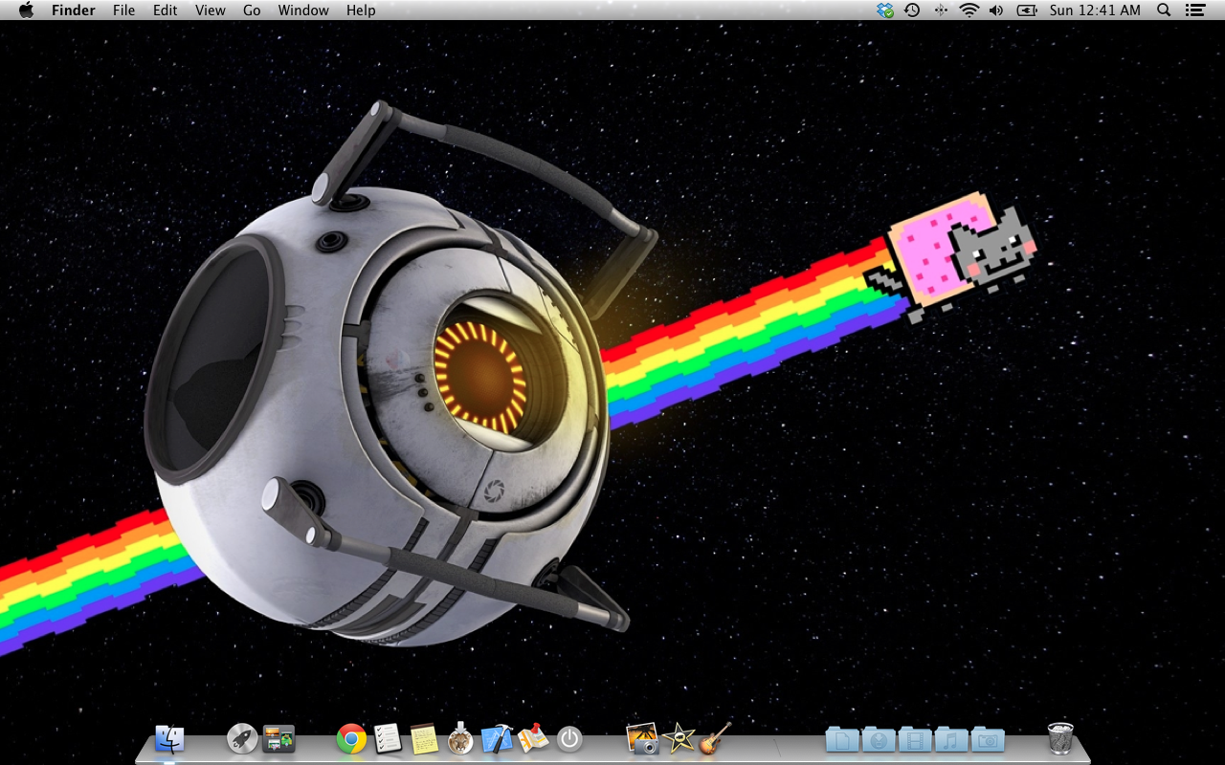The image size is (1225, 765).
Task: Open the File menu
Action: pyautogui.click(x=123, y=11)
